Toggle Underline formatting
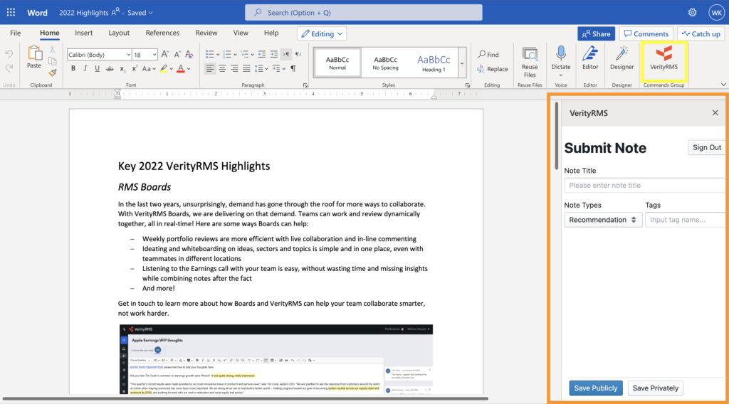729x404 pixels. [97, 69]
